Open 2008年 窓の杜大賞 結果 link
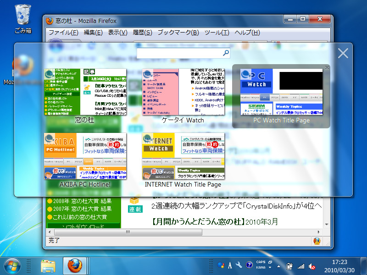This screenshot has width=367, height=275. [x=82, y=201]
